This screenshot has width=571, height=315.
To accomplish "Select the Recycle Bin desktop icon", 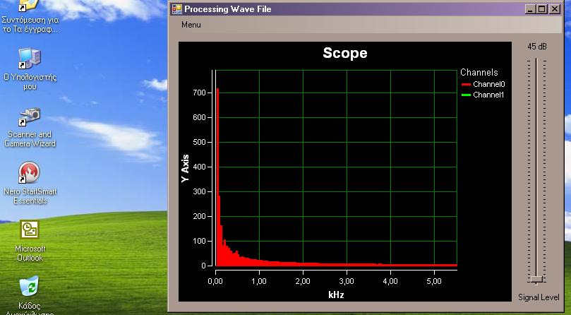I will click(x=29, y=286).
